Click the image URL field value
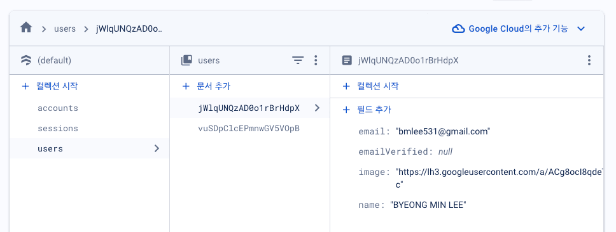Image resolution: width=616 pixels, height=232 pixels. [x=500, y=178]
